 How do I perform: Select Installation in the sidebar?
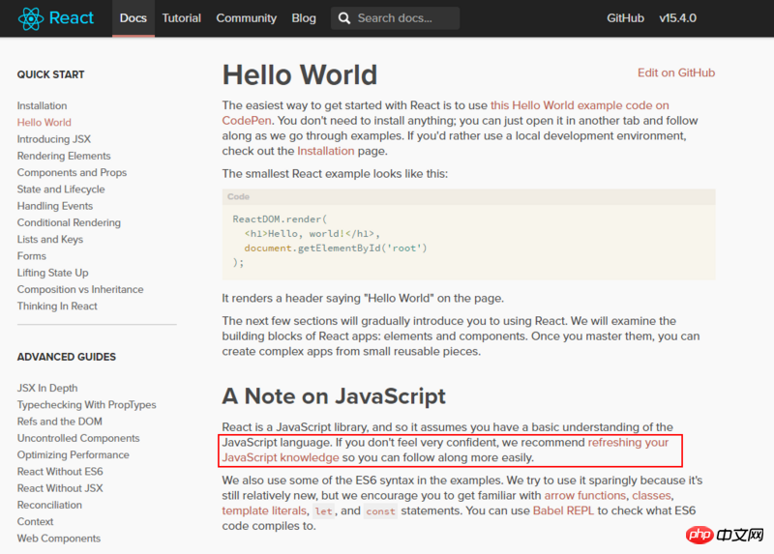coord(42,105)
